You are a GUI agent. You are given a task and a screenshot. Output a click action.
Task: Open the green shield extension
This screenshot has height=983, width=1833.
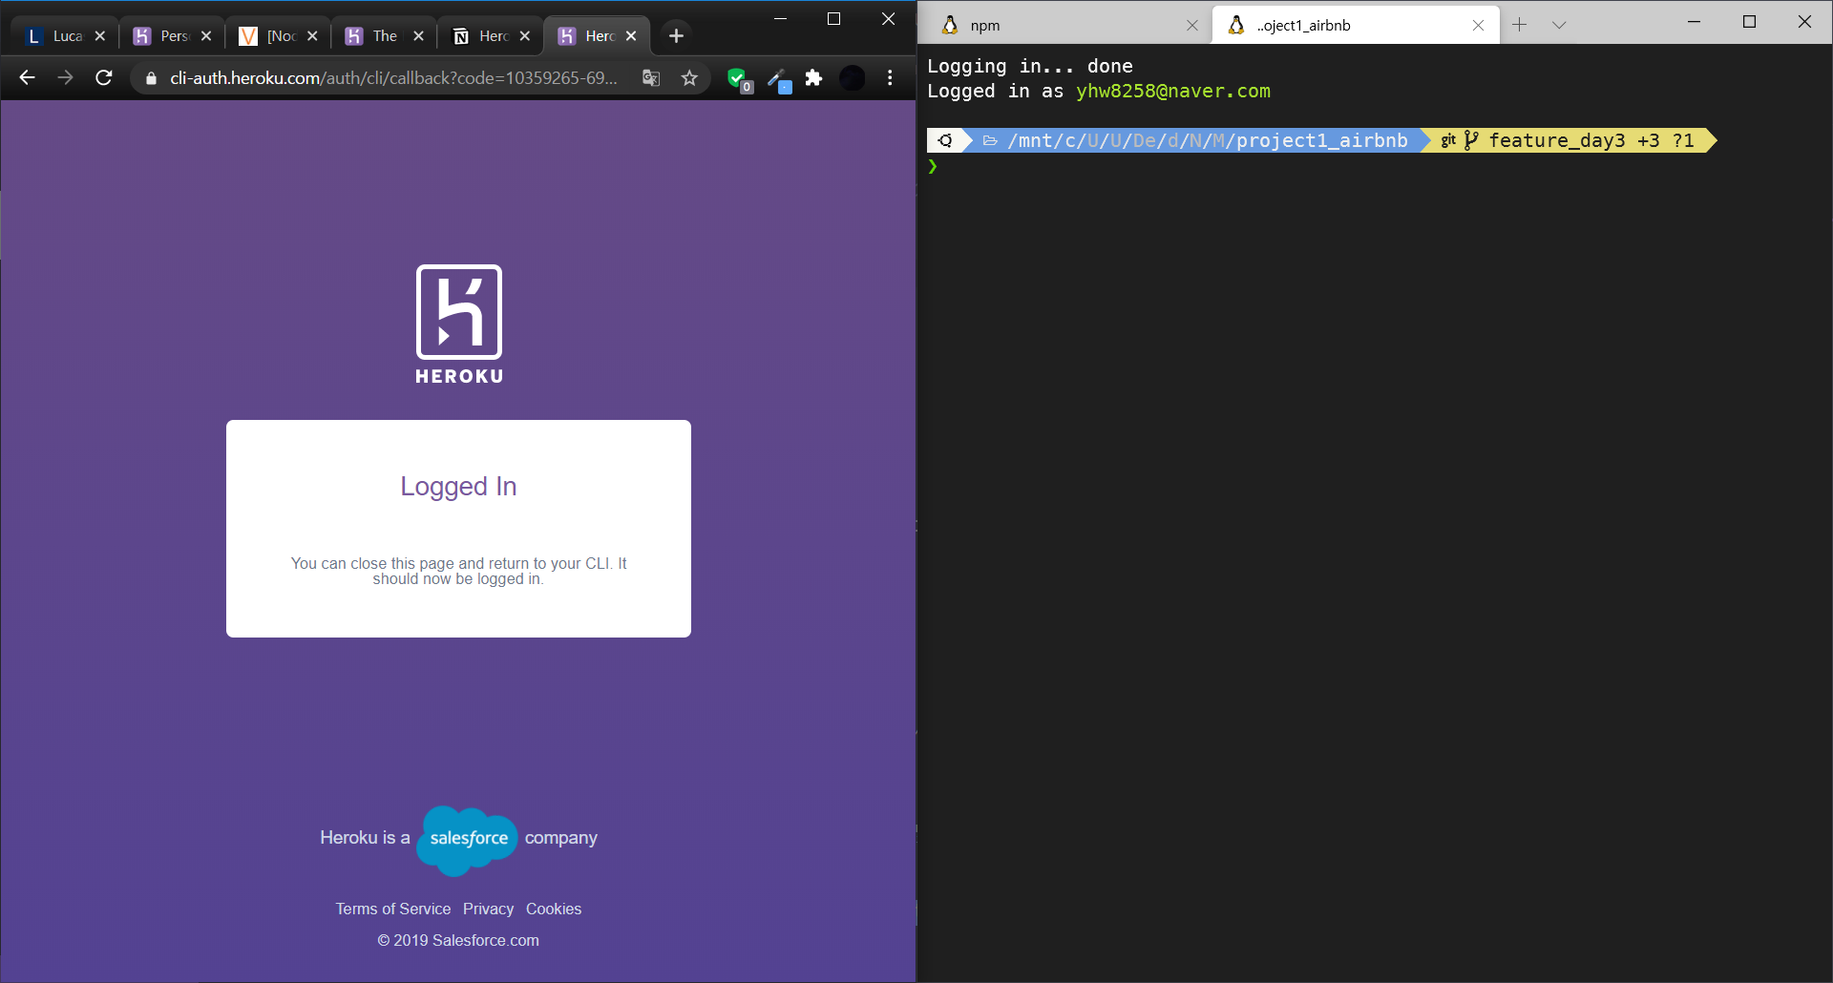click(x=738, y=79)
